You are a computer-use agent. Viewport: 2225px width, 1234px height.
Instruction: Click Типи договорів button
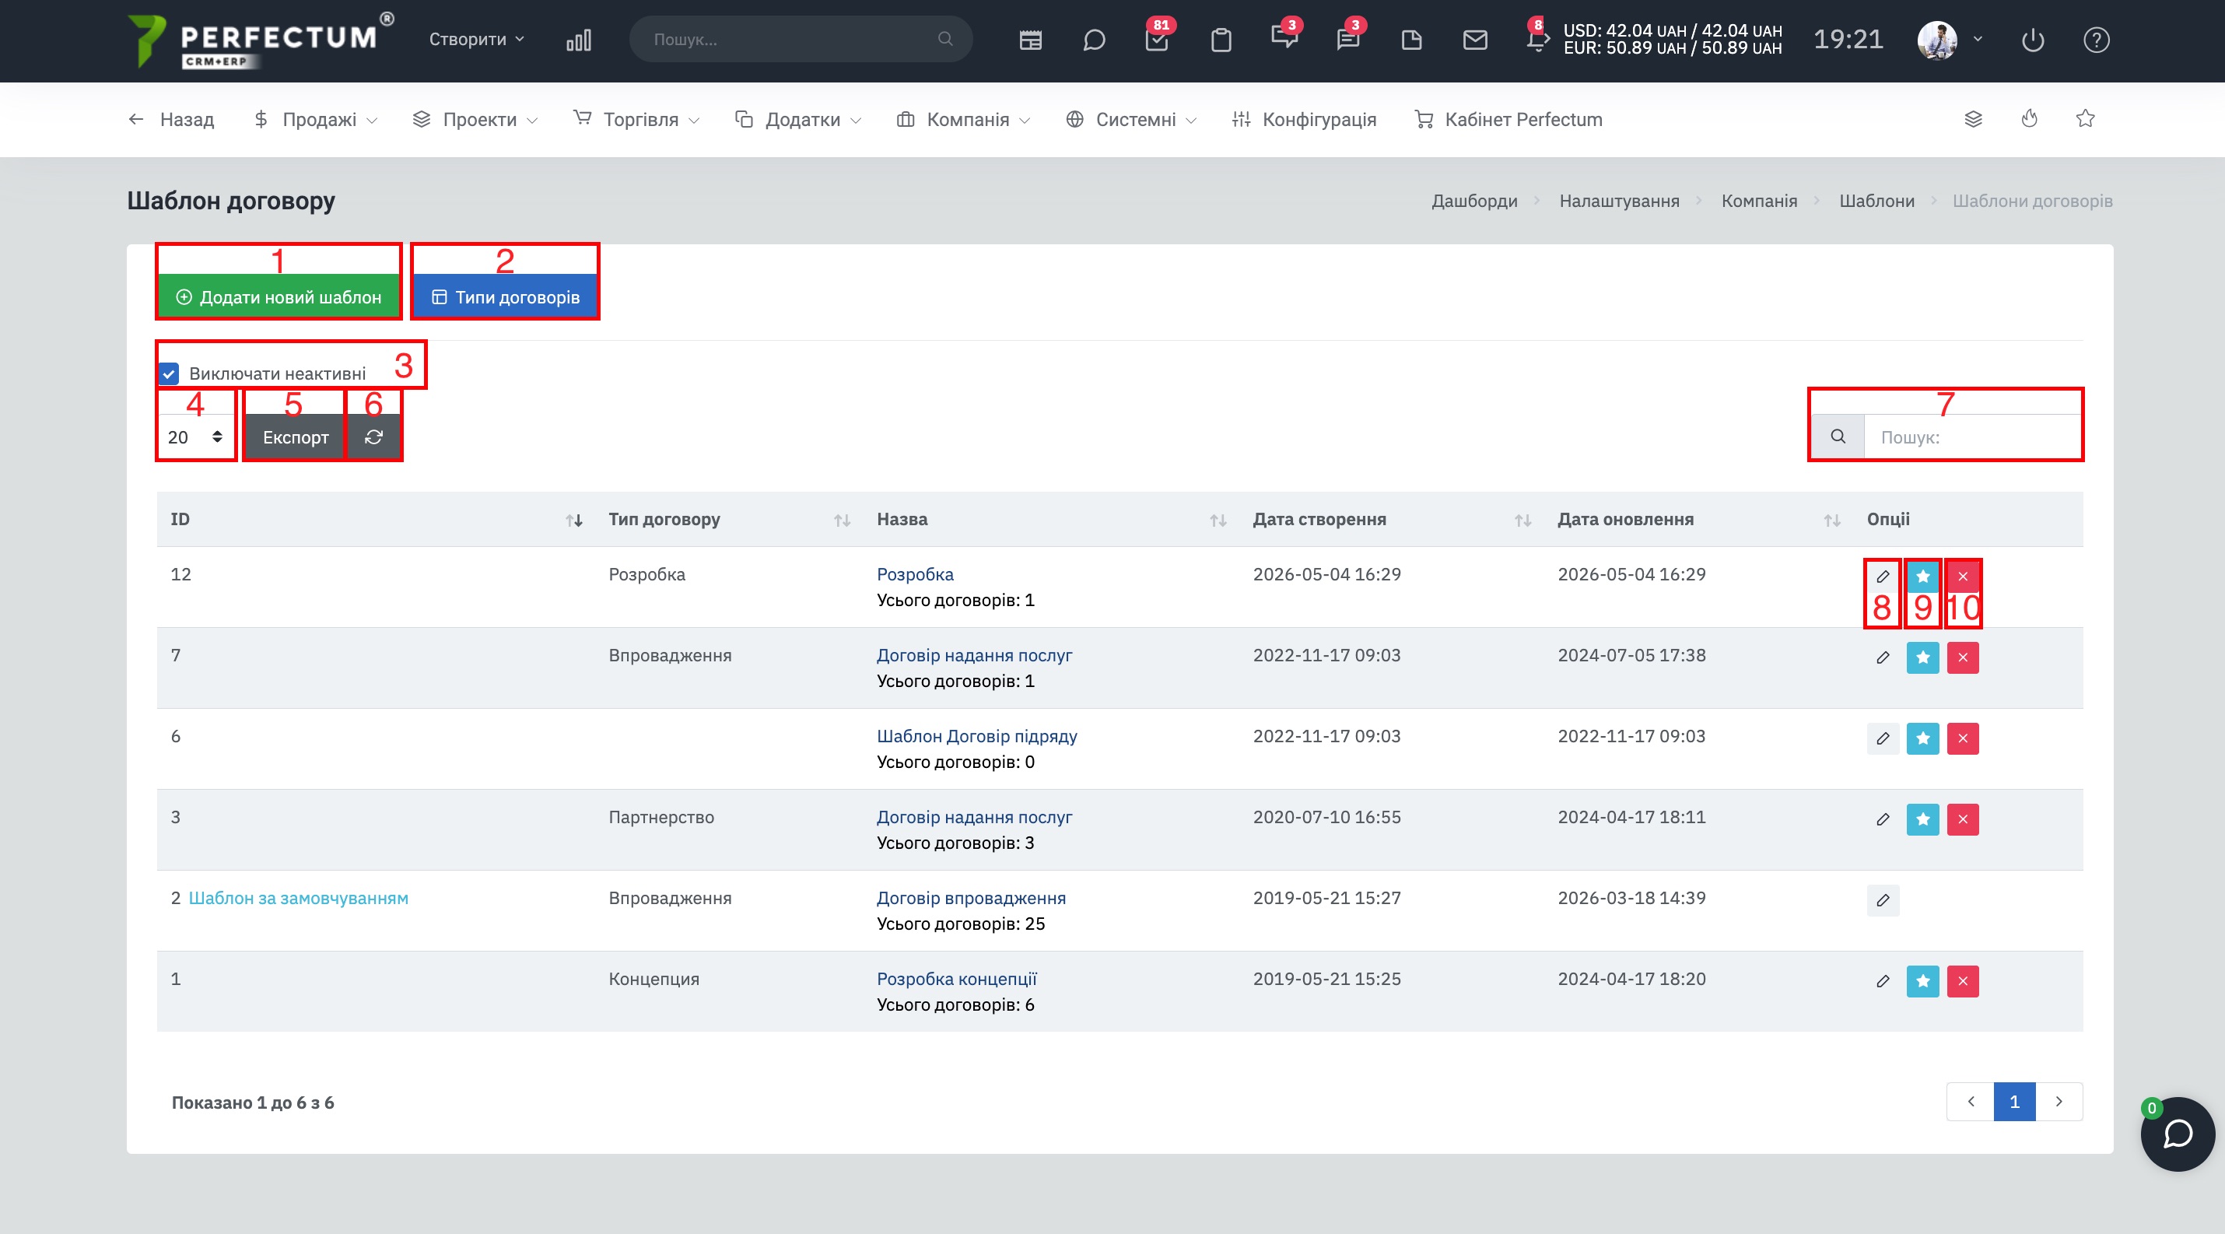click(x=505, y=297)
